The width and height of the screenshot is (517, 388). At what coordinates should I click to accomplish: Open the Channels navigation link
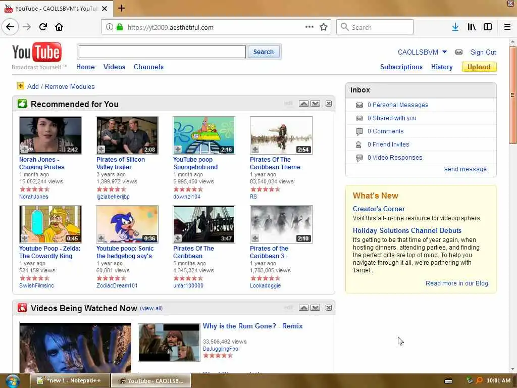click(148, 67)
